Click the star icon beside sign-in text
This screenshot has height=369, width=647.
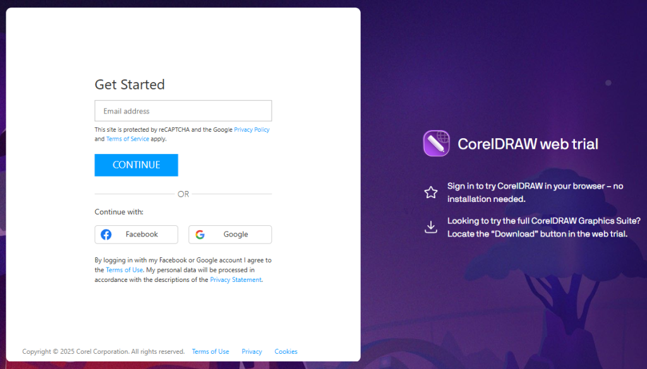tap(431, 192)
